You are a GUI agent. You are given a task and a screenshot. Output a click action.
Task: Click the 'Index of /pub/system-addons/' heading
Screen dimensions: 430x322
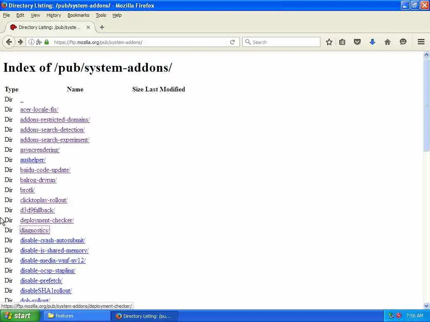pos(88,68)
